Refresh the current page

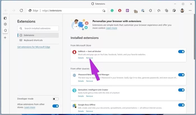pos(21,11)
